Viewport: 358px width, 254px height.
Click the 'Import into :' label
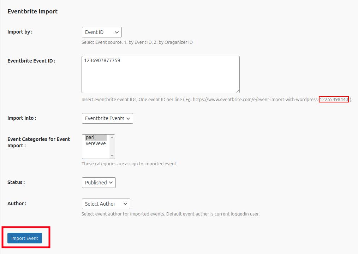[22, 118]
